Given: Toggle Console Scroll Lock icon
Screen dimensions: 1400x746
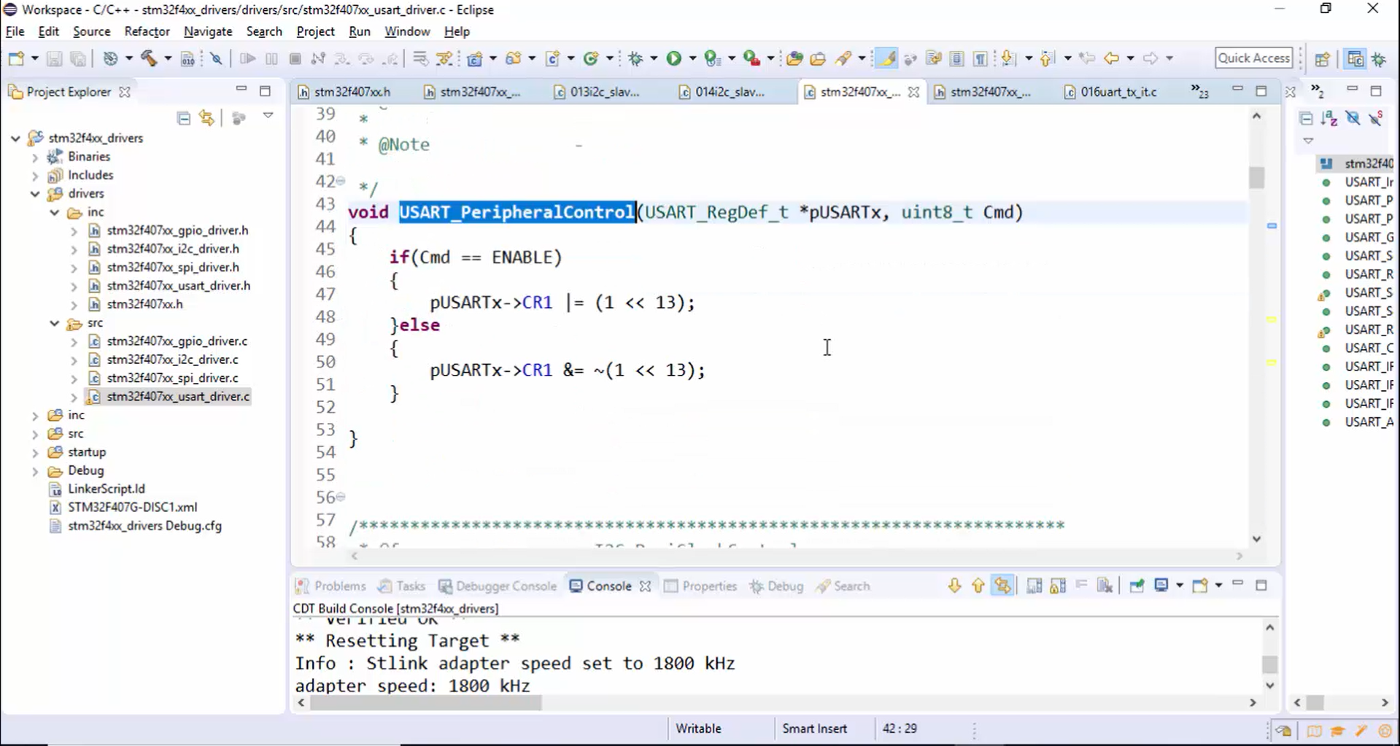Looking at the screenshot, I should point(1057,586).
